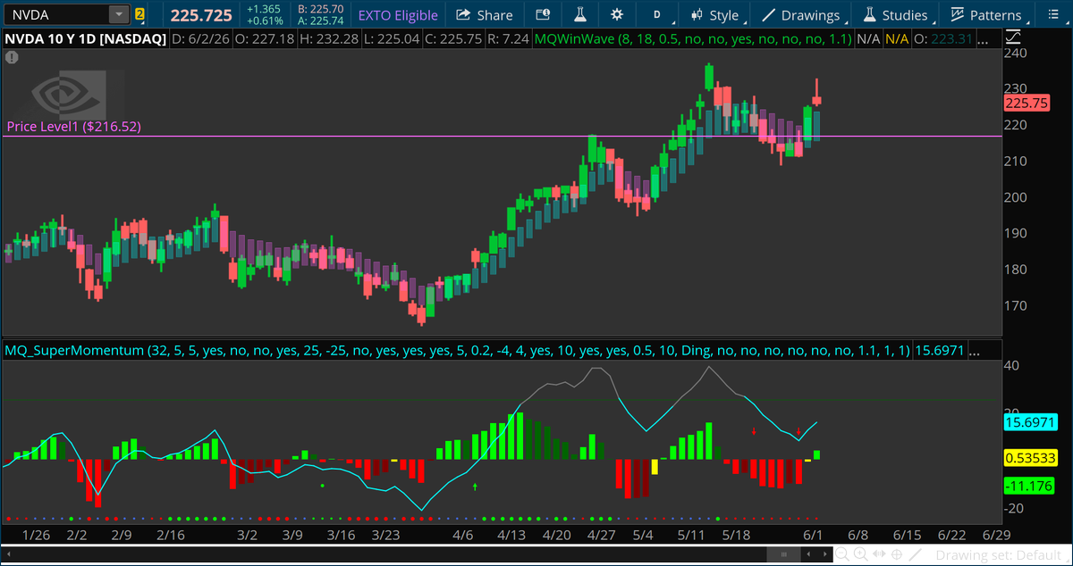Screen dimensions: 1073x566
Task: Click the 4/13 date axis label
Action: click(512, 535)
